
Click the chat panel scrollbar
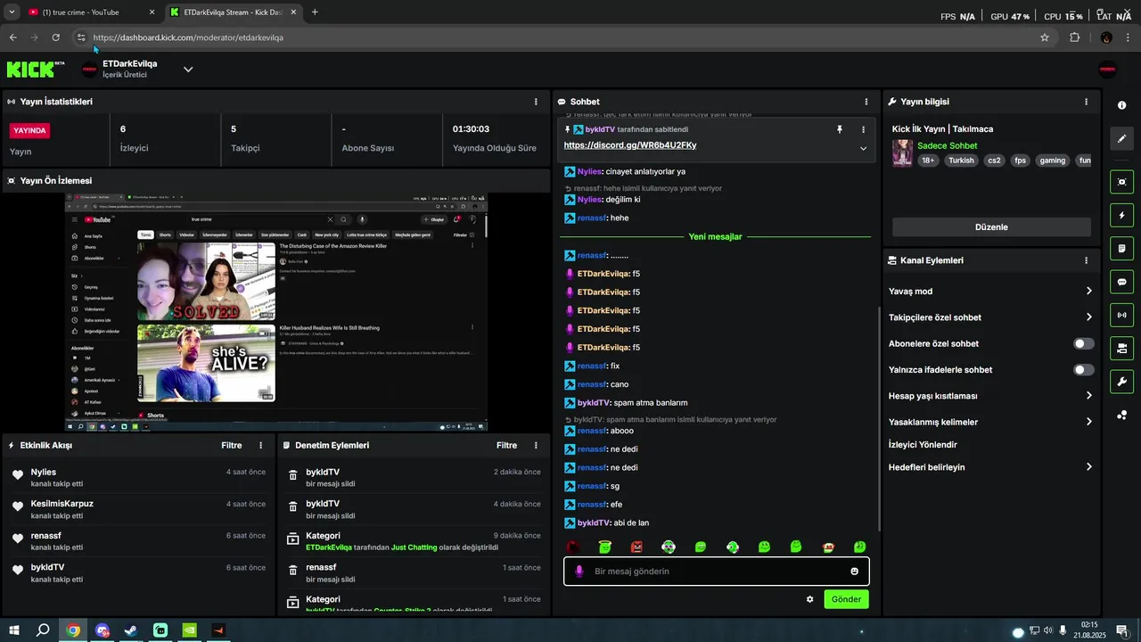[879, 419]
